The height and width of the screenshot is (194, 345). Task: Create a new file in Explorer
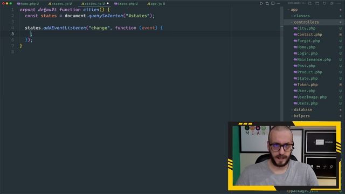click(x=310, y=3)
